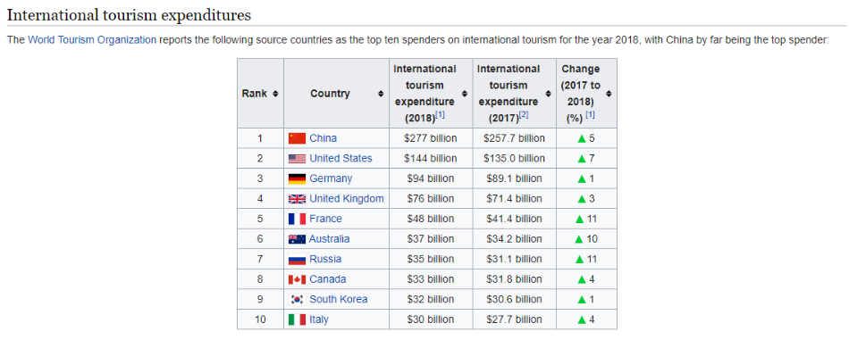This screenshot has width=849, height=340.
Task: Click the green up arrow in China row
Action: click(582, 139)
